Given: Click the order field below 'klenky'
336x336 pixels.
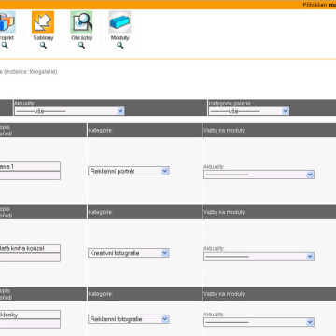Looking at the screenshot, I should coord(30,324).
